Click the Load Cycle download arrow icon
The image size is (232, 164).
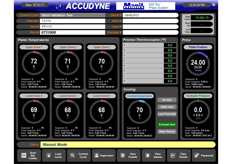coord(49,155)
